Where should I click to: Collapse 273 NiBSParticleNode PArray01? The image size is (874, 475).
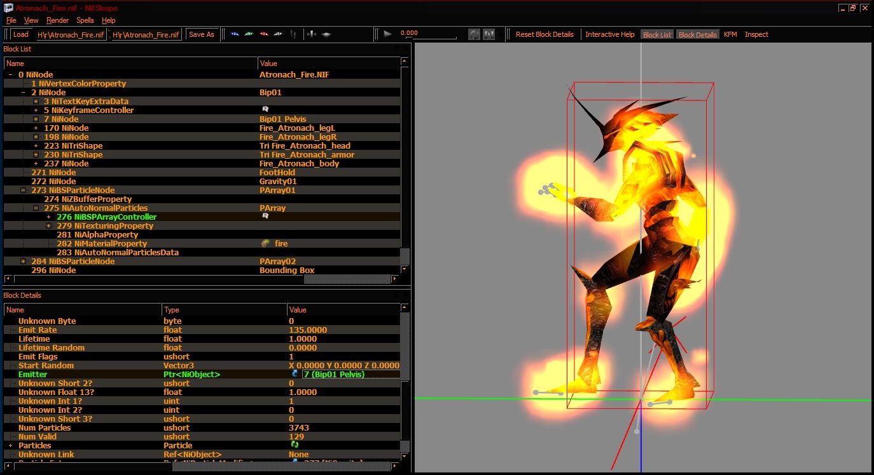(24, 191)
